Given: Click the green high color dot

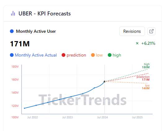Looking at the screenshot, I should tap(110, 55).
